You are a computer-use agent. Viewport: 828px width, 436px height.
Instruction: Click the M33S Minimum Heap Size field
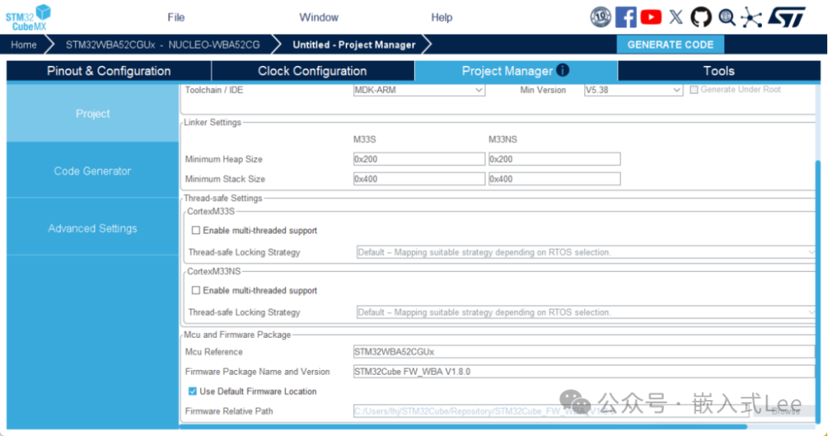[x=419, y=159]
